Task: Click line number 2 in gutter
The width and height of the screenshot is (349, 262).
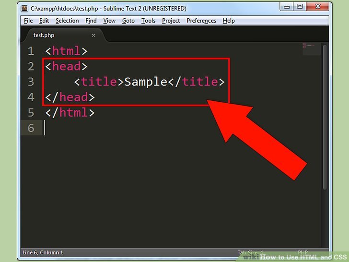Action: pos(31,66)
